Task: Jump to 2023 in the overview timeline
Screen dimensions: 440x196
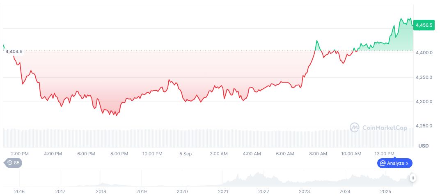Action: click(304, 191)
